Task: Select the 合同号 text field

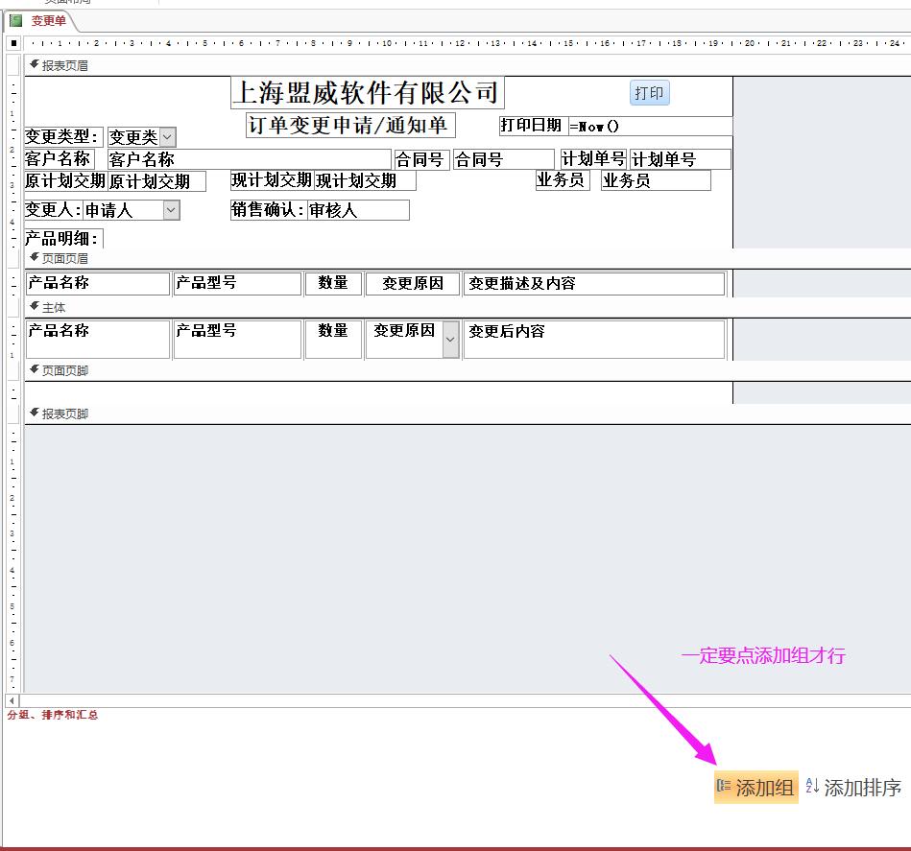Action: pyautogui.click(x=503, y=159)
